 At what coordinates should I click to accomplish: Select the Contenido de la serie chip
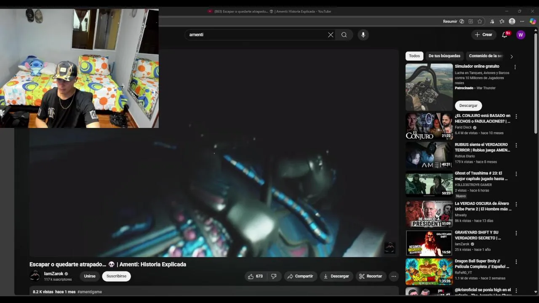point(485,56)
